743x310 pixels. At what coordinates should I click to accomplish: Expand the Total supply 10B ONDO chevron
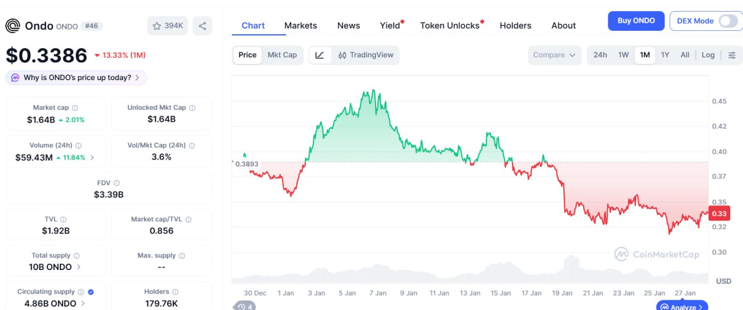click(79, 267)
